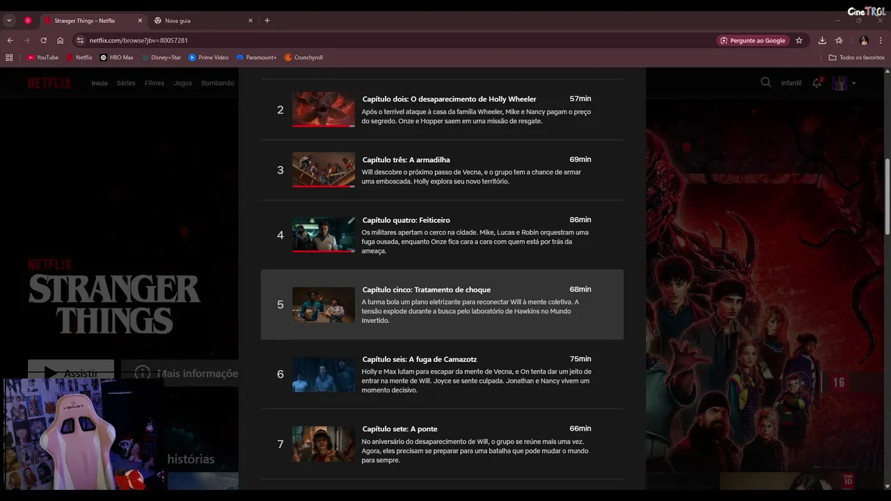The image size is (891, 501).
Task: View site information for netflix.com
Action: pos(80,40)
